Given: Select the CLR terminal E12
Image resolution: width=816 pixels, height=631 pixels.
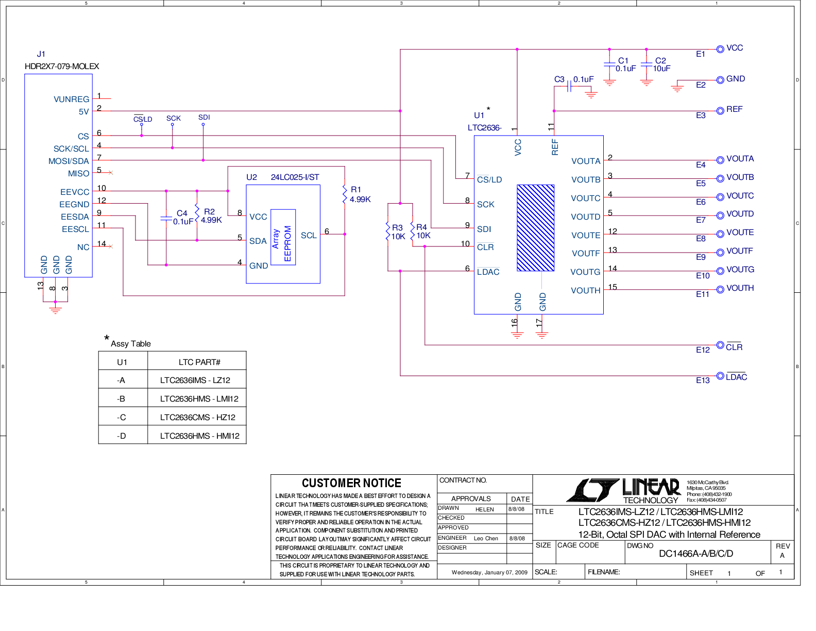Looking at the screenshot, I should click(x=720, y=345).
